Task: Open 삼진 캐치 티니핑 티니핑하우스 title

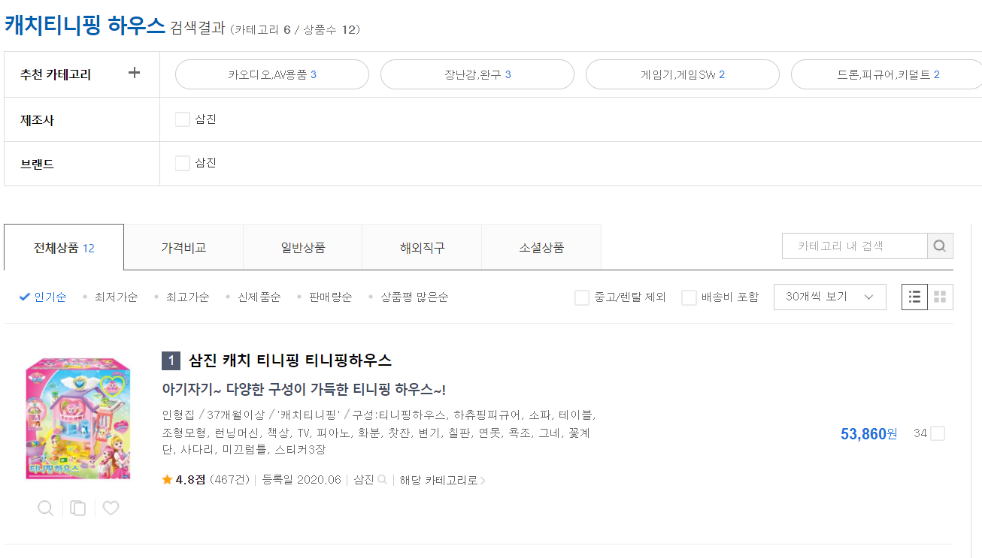Action: tap(290, 360)
